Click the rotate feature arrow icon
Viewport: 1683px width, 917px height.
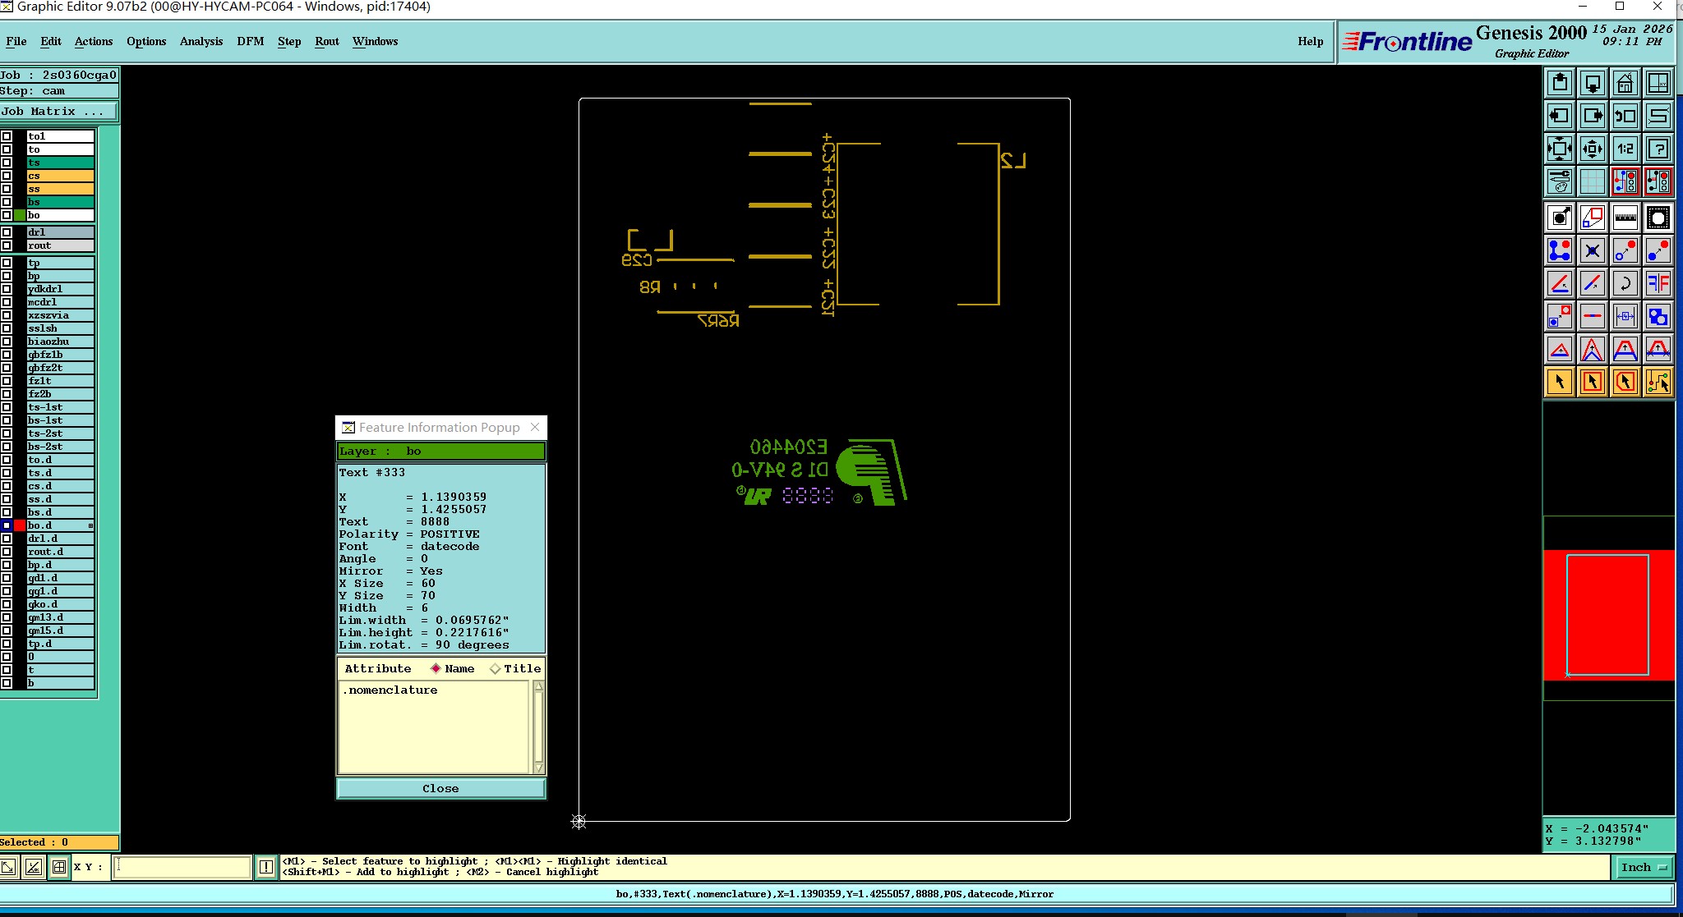[1625, 283]
